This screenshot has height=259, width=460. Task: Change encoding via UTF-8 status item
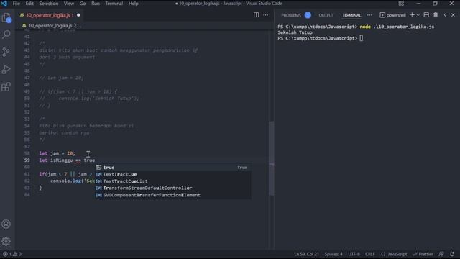[354, 254]
